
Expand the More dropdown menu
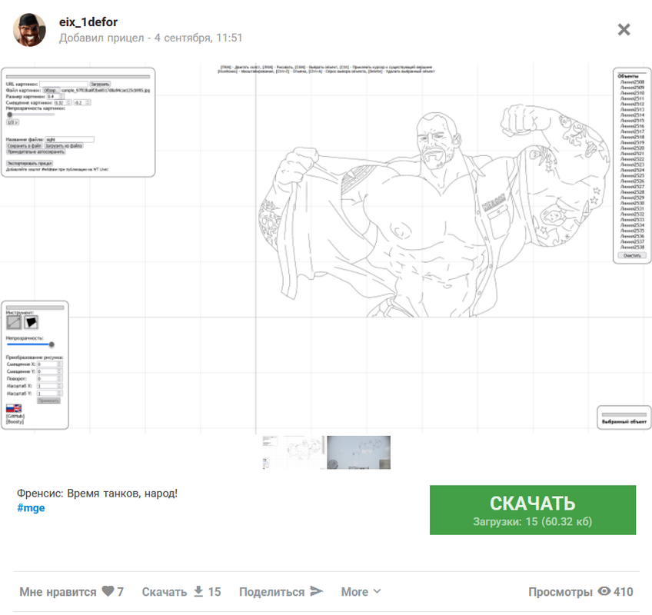tap(361, 591)
